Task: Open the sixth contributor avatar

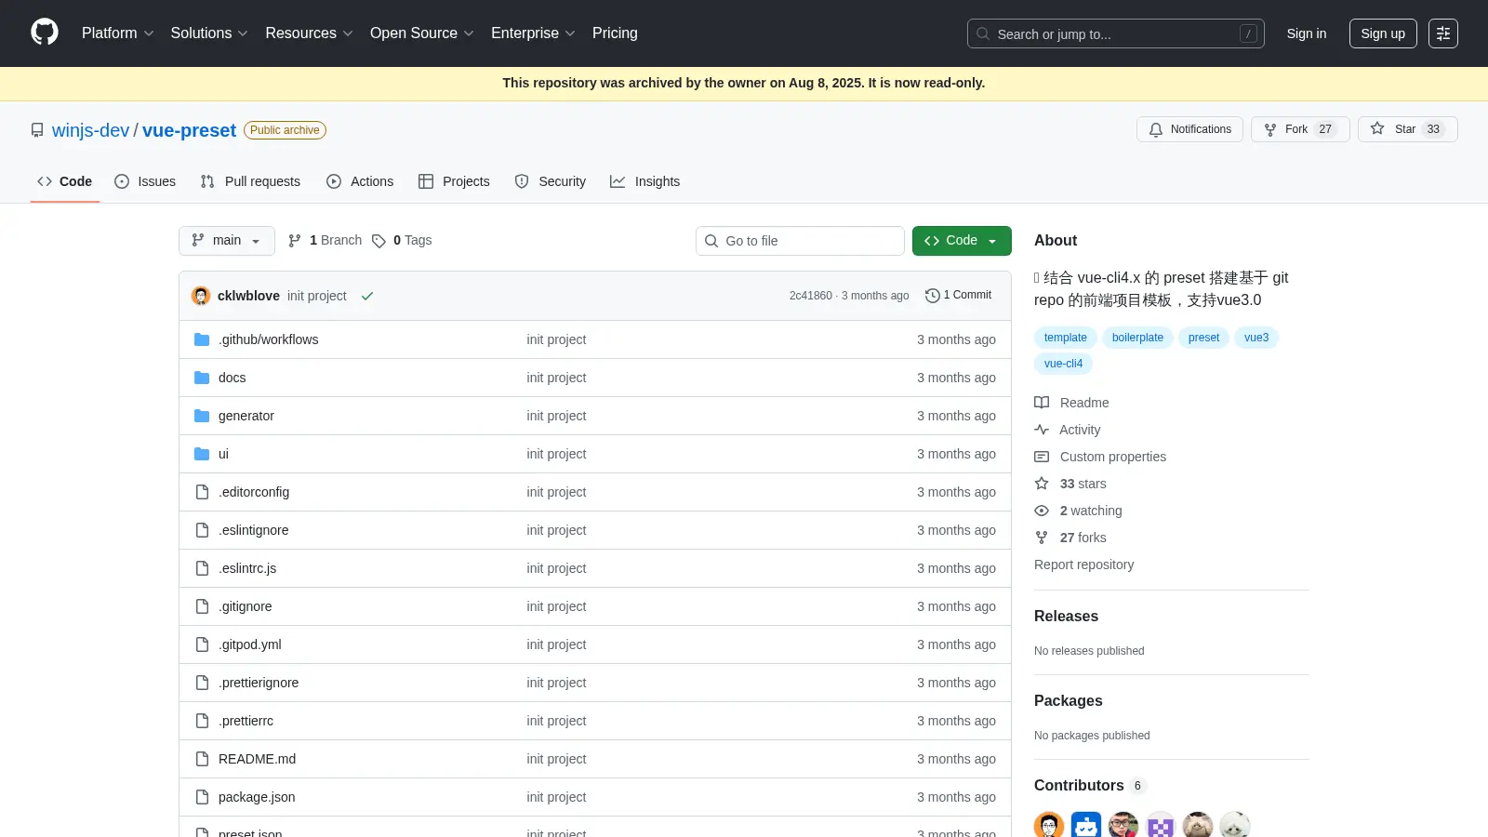Action: [1235, 825]
